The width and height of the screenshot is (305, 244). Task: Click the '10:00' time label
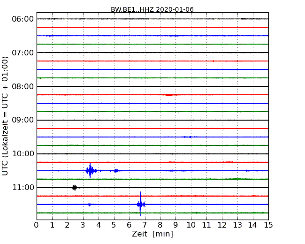coord(23,154)
